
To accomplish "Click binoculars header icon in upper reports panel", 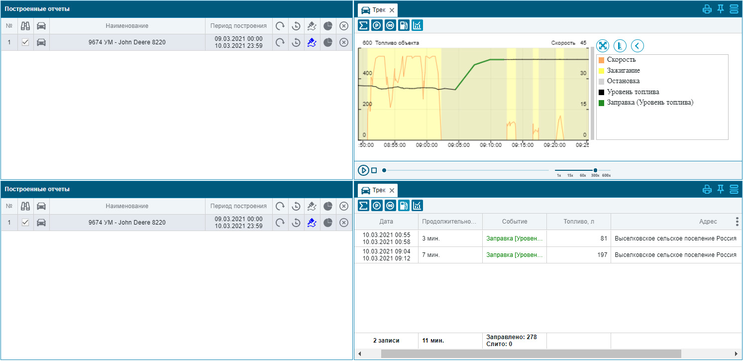I will tap(25, 26).
